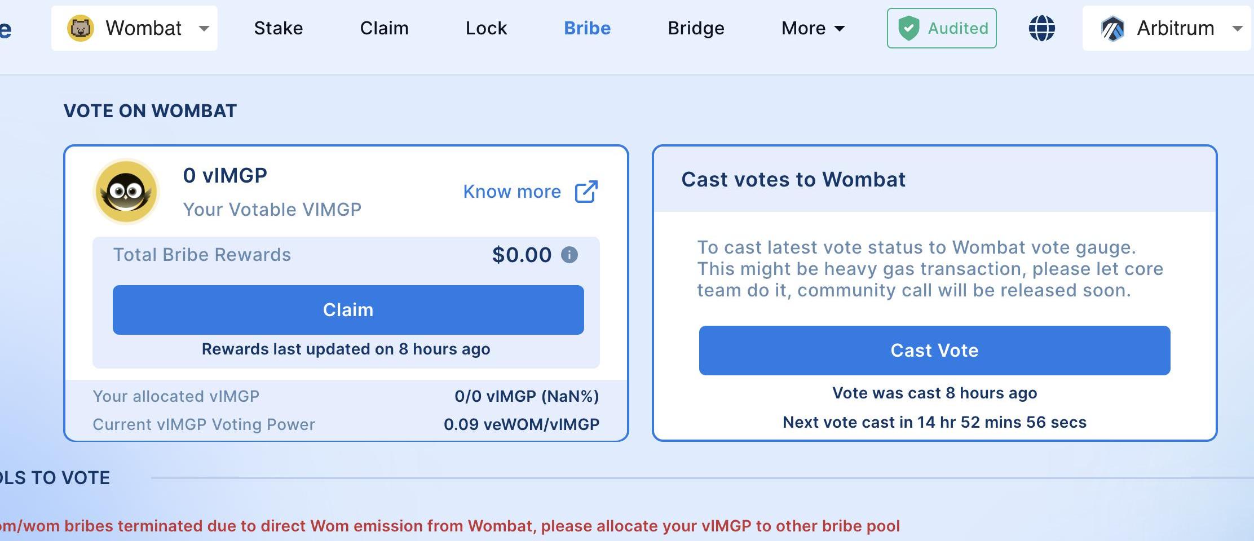The width and height of the screenshot is (1254, 541).
Task: Follow the Know more link
Action: (512, 192)
